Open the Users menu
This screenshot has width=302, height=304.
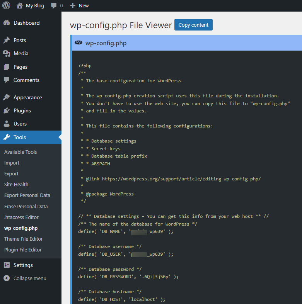20,124
